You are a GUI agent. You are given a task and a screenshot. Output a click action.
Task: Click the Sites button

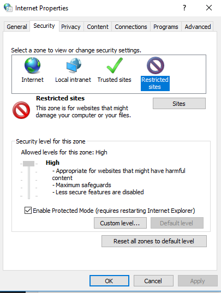(179, 104)
